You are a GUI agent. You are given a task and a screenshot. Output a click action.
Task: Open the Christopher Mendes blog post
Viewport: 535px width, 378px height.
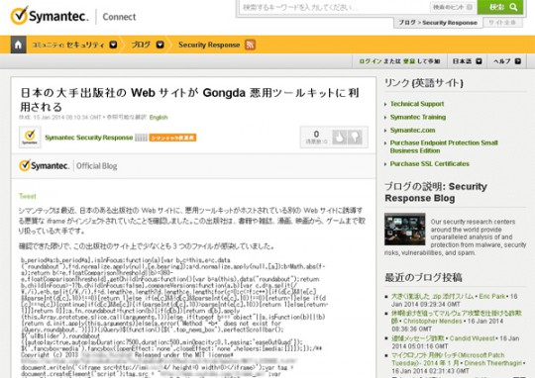point(457,317)
